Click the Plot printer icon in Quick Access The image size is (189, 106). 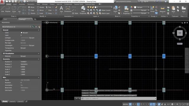coord(25,1)
